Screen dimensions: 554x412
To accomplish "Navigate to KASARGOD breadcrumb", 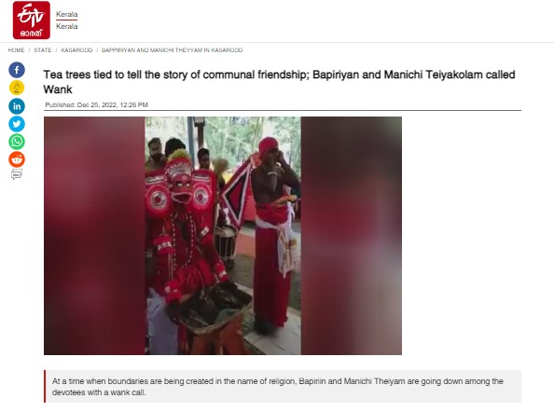I will tap(76, 50).
